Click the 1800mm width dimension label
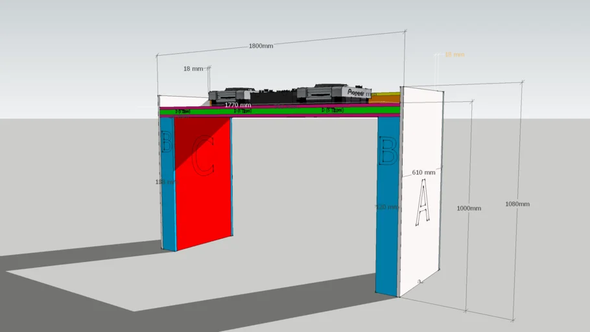Screen dimensions: 590x332 261,46
